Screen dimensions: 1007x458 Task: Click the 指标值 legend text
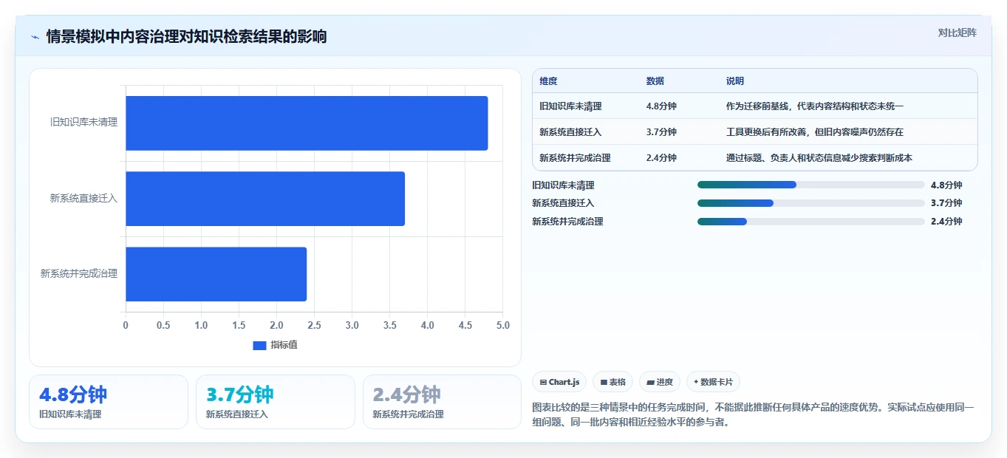(x=284, y=345)
